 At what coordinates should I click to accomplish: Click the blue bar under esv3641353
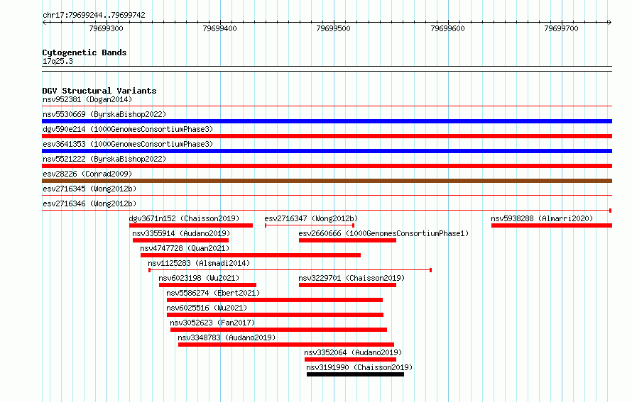pyautogui.click(x=327, y=151)
